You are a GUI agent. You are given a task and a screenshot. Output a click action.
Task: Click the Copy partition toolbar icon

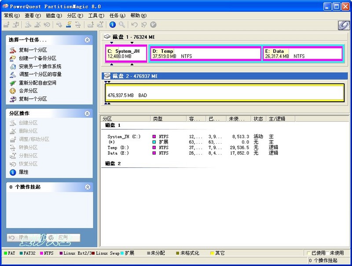(x=16, y=25)
